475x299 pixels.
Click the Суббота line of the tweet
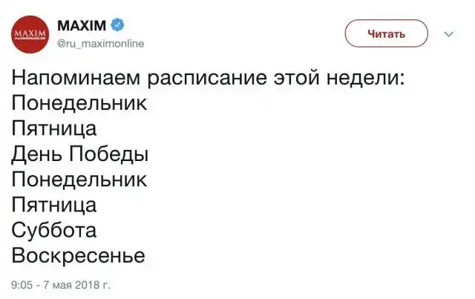(x=54, y=230)
